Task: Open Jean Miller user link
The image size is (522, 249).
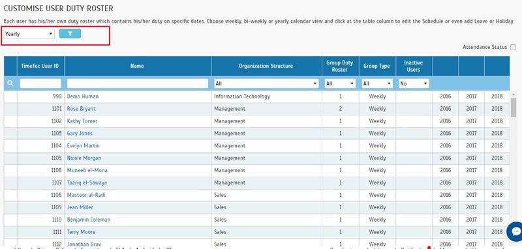Action: [x=80, y=207]
